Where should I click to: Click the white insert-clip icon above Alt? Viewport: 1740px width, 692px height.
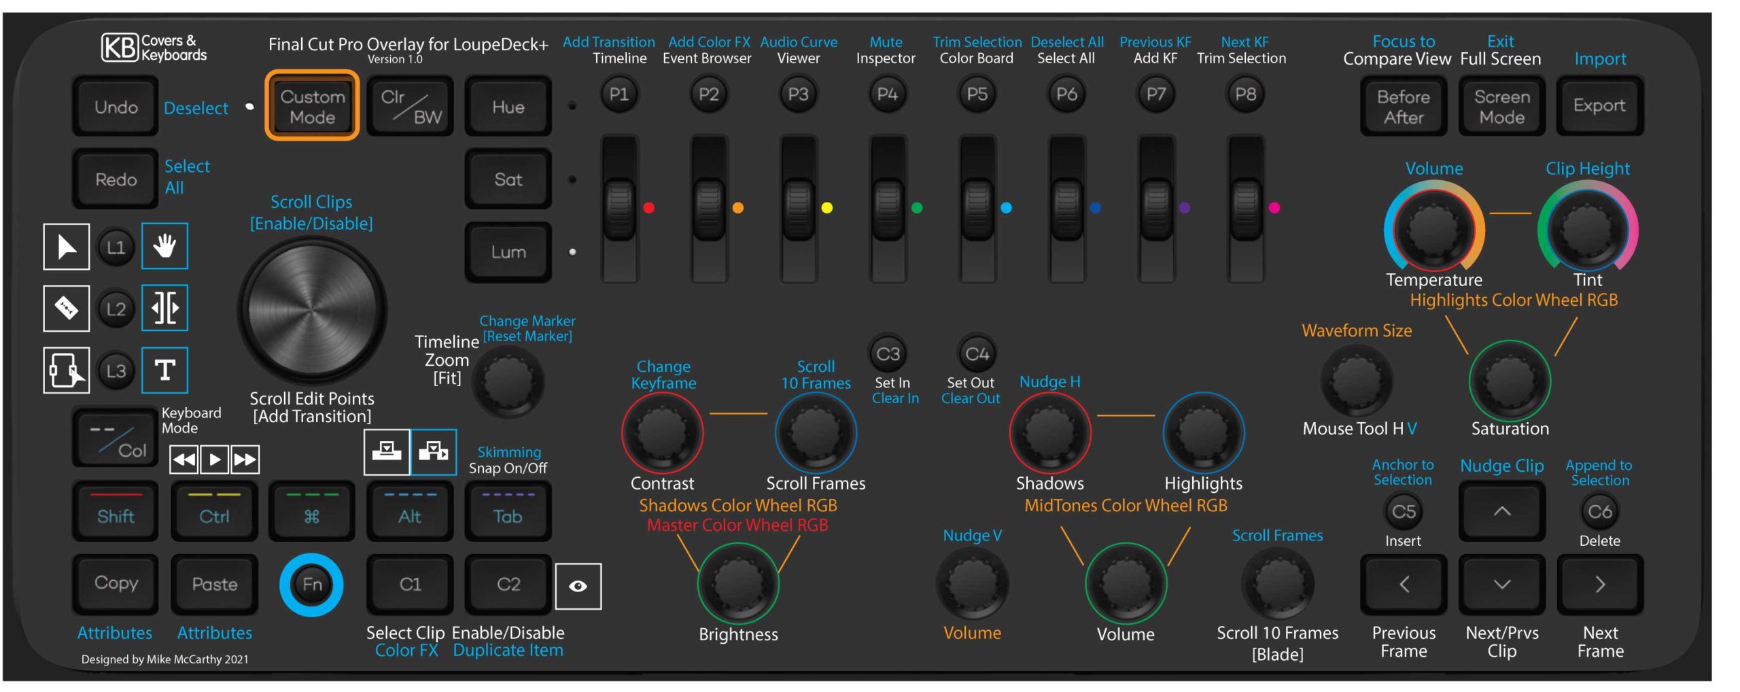[x=387, y=452]
